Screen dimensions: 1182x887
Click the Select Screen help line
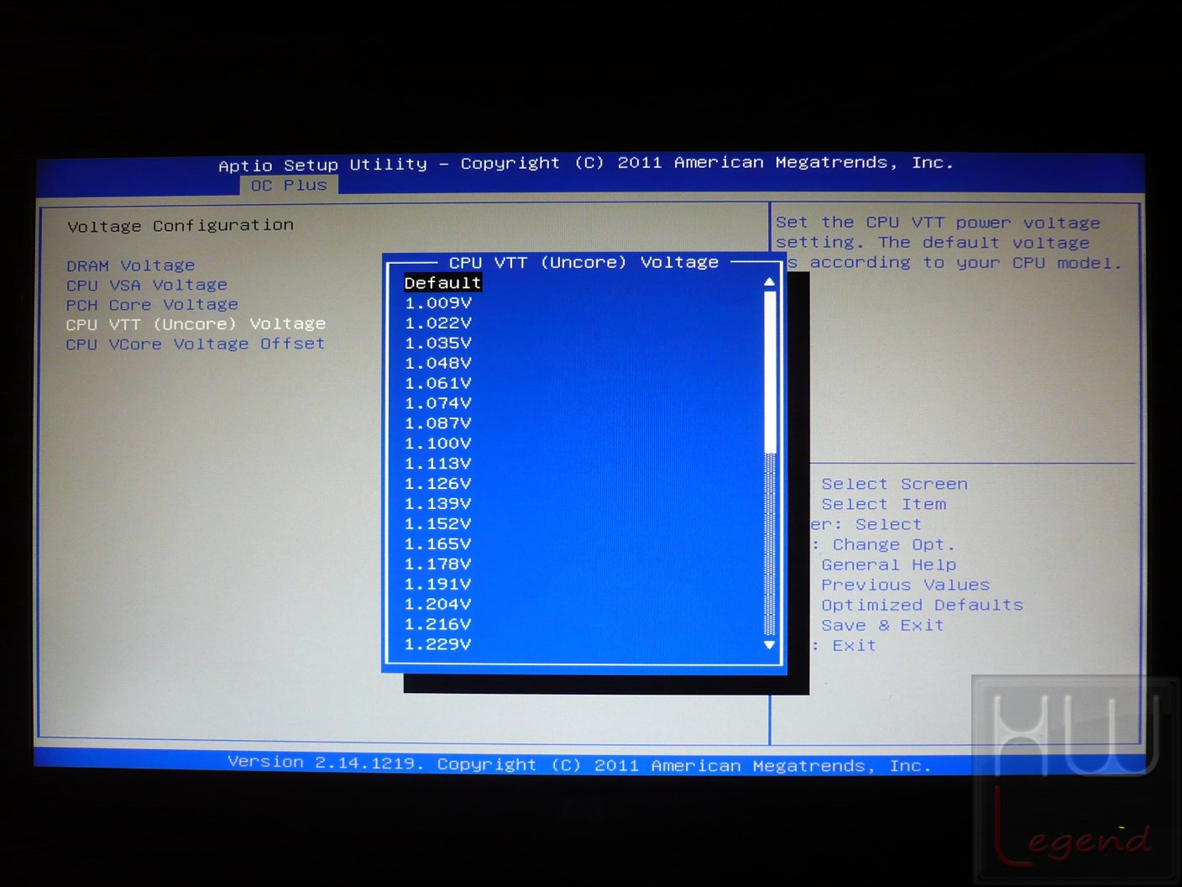895,485
